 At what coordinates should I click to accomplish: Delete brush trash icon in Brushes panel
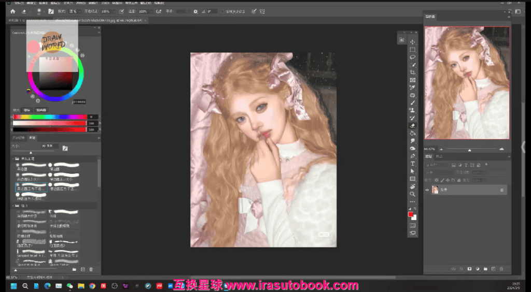pos(91,269)
